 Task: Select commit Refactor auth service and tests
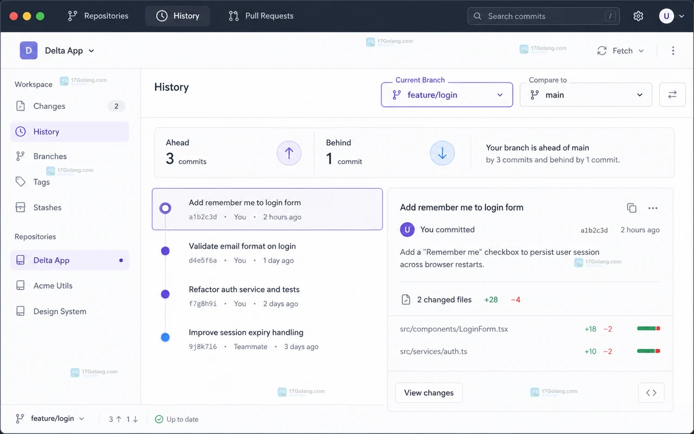[267, 296]
